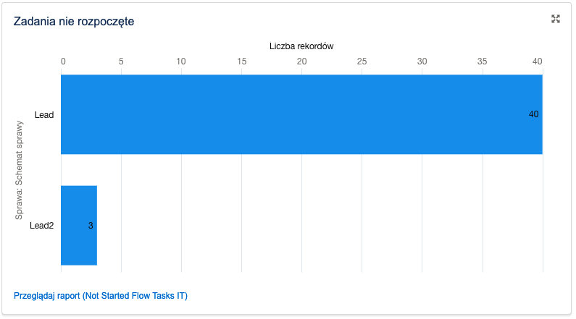Click the Zadania nie rozpoczęte title

(74, 21)
